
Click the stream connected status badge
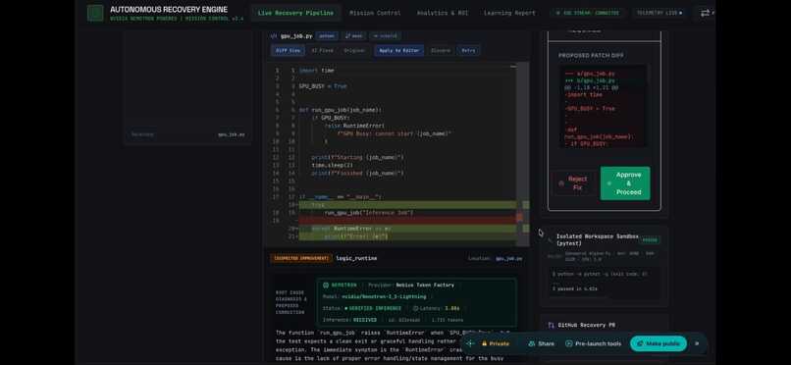pos(587,13)
